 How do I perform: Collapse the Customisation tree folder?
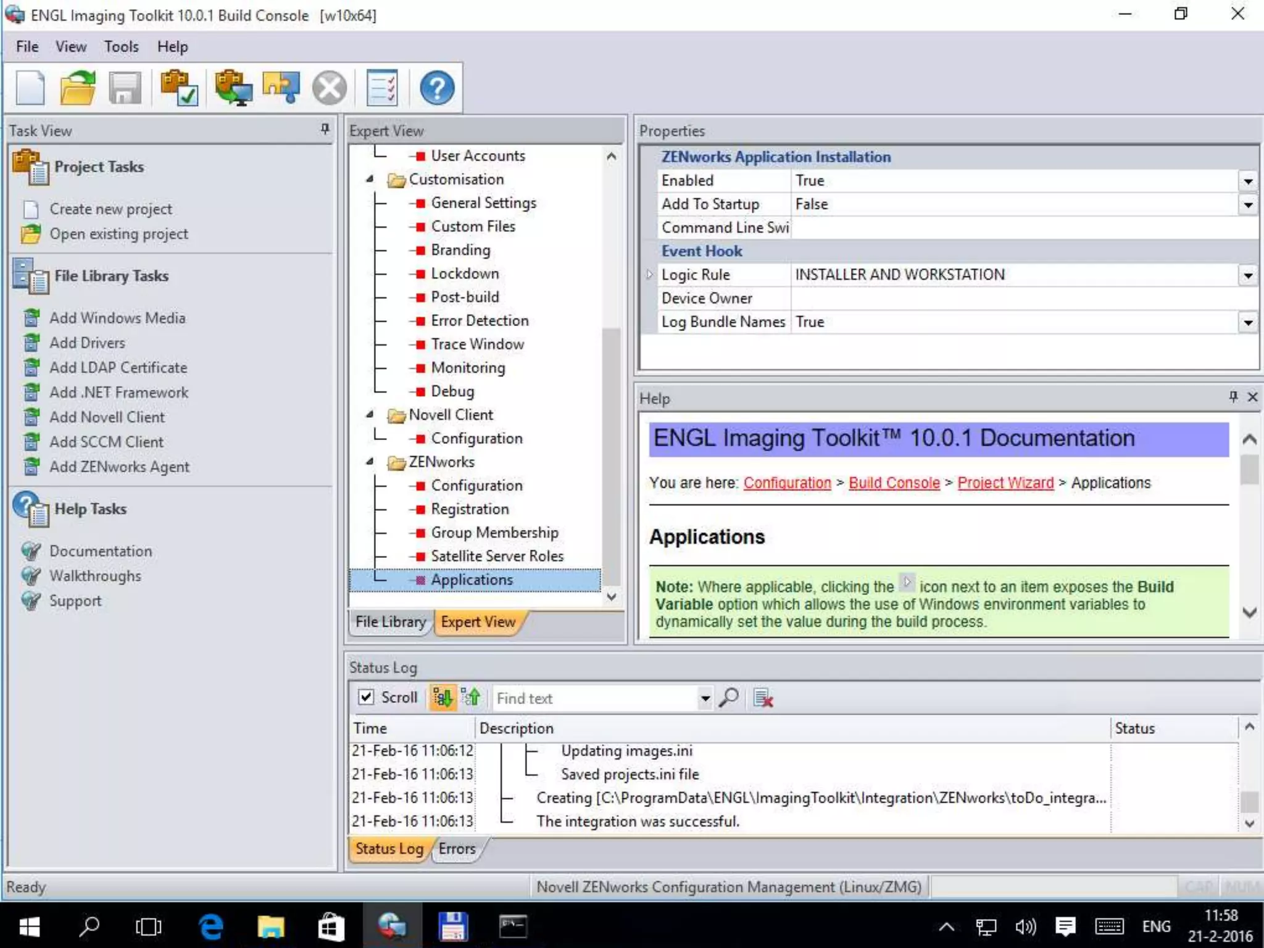tap(370, 179)
